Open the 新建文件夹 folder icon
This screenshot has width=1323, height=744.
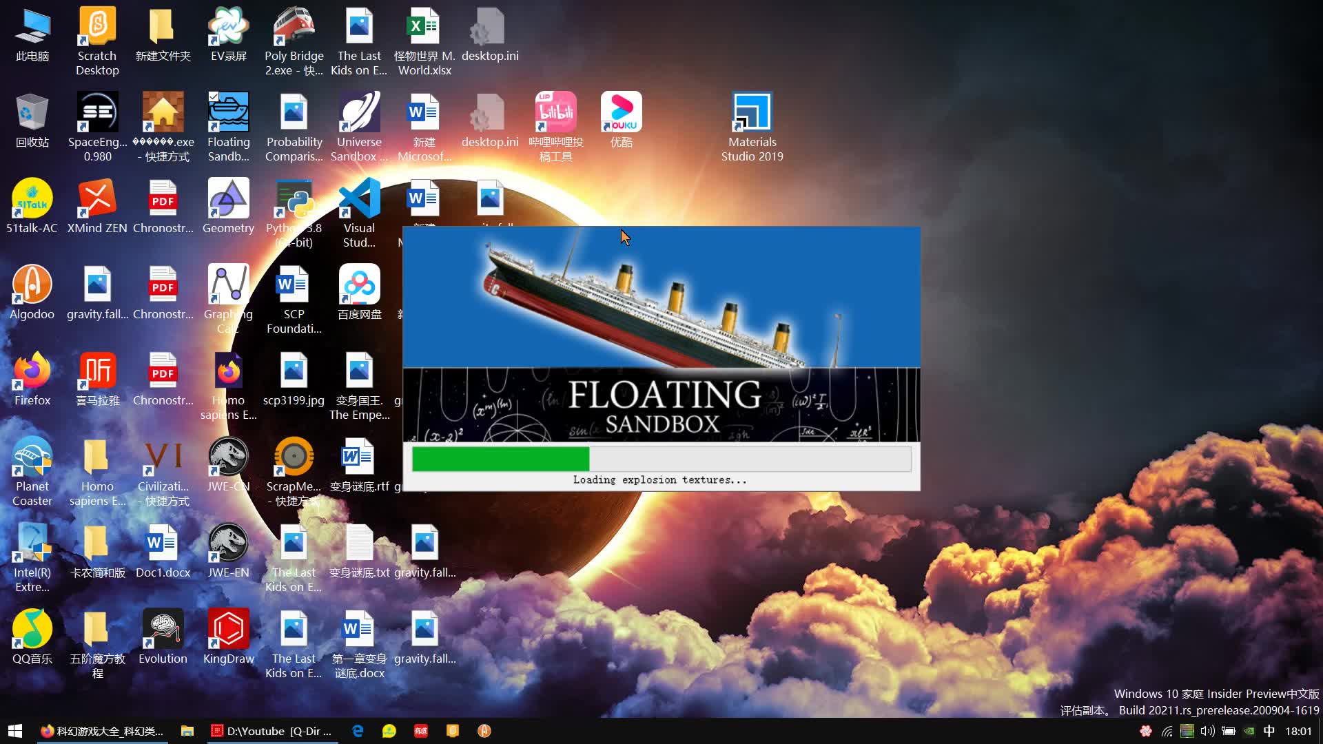163,34
